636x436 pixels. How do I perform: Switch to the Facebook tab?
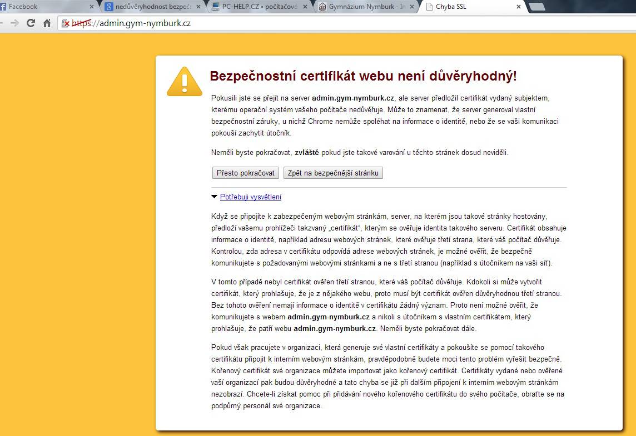point(47,7)
